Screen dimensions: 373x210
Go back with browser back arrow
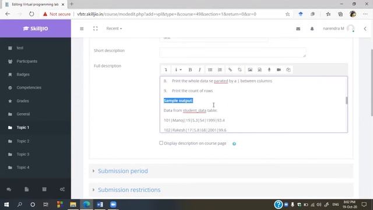[x=8, y=14]
